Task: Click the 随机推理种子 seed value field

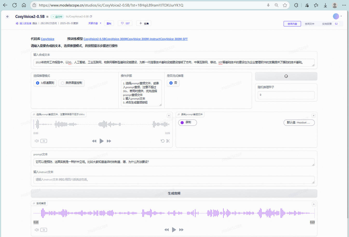Action: [286, 95]
